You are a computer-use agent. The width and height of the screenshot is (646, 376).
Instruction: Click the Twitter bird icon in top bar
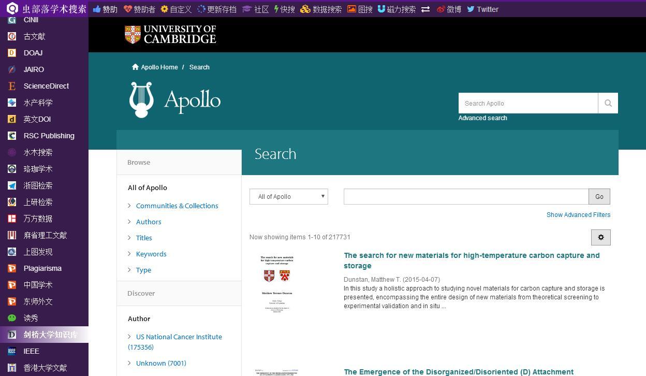471,9
